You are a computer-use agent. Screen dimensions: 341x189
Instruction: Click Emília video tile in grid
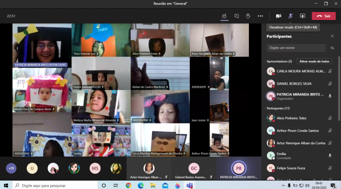(101, 140)
